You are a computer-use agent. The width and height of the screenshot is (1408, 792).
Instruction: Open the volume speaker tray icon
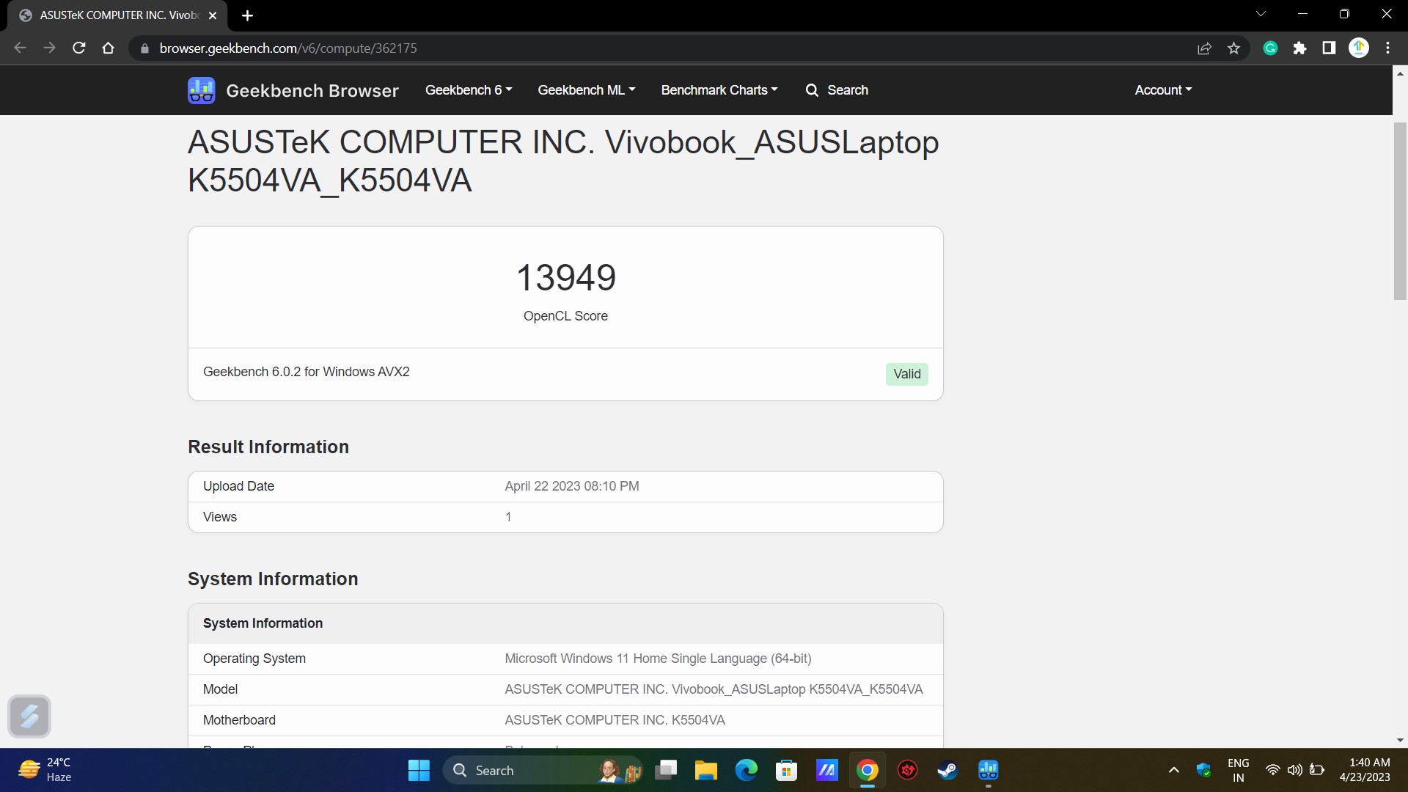[x=1295, y=770]
